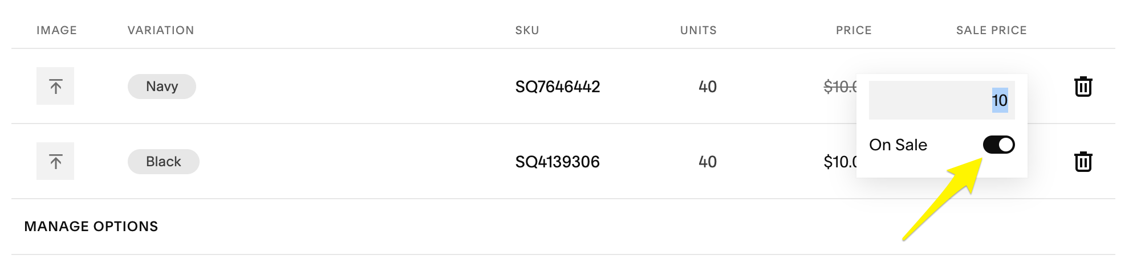Edit the SKU SQ7646442
Viewport: 1145px width, 263px height.
pos(557,87)
